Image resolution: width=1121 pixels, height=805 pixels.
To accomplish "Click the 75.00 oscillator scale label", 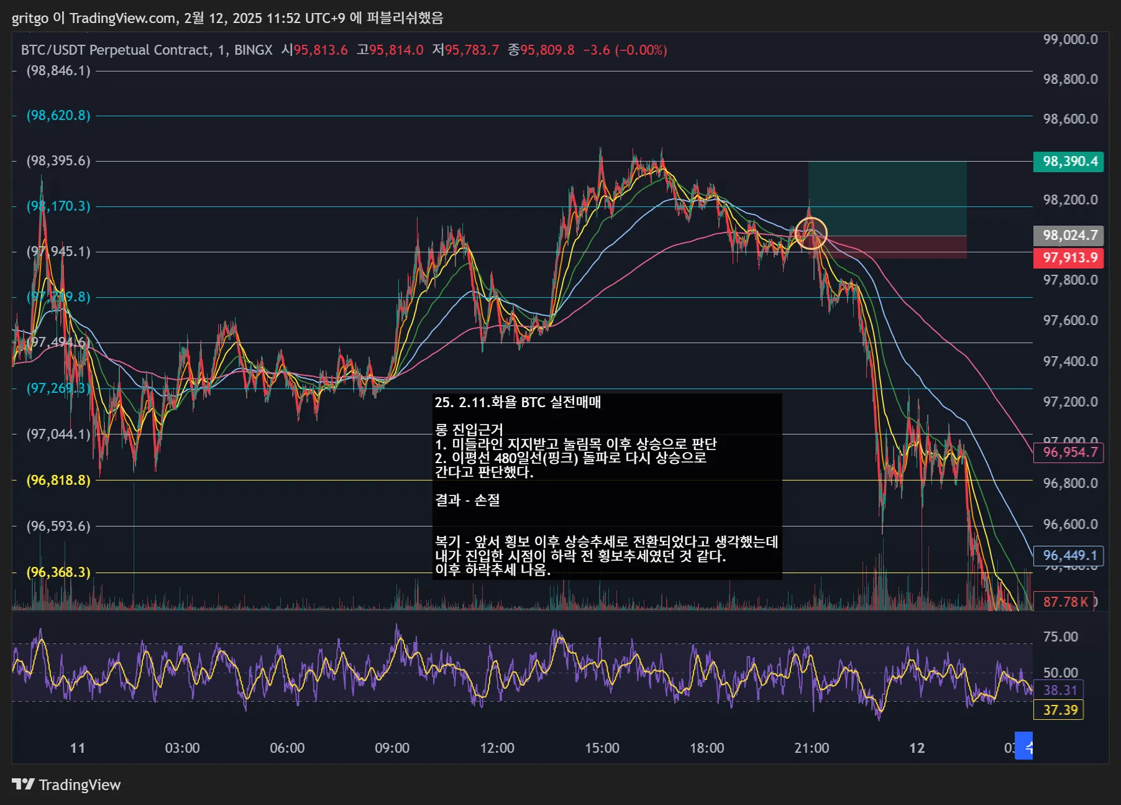I will pyautogui.click(x=1060, y=637).
